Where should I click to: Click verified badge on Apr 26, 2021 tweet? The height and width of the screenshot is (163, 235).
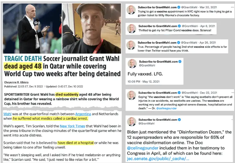coord(179,43)
